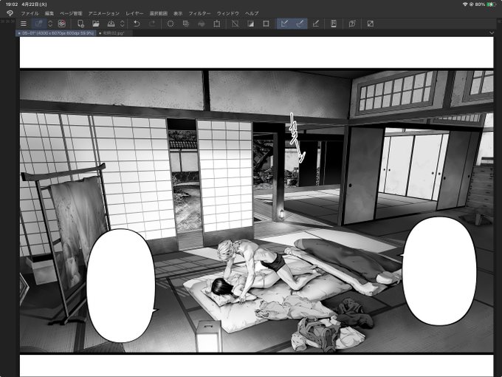Toggle snap to grid
The image size is (502, 377).
click(x=315, y=24)
